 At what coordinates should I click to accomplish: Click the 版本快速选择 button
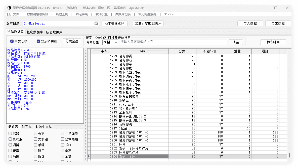tap(114, 23)
